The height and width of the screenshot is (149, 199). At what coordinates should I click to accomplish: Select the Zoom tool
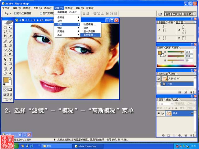[10, 73]
